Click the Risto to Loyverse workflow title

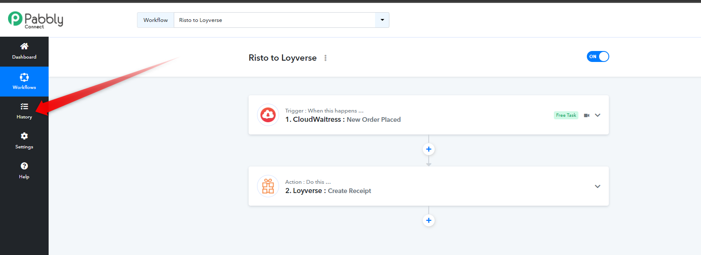pos(282,58)
